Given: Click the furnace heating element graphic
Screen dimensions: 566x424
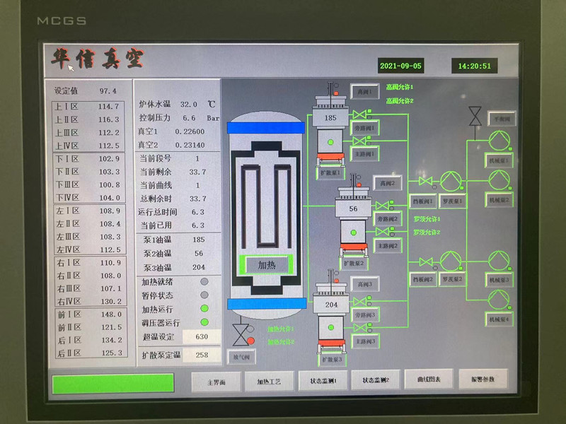Looking at the screenshot, I should pos(267,206).
